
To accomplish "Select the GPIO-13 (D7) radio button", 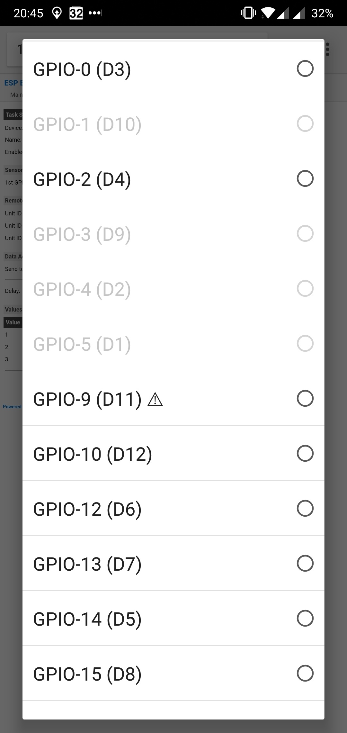I will [x=305, y=563].
